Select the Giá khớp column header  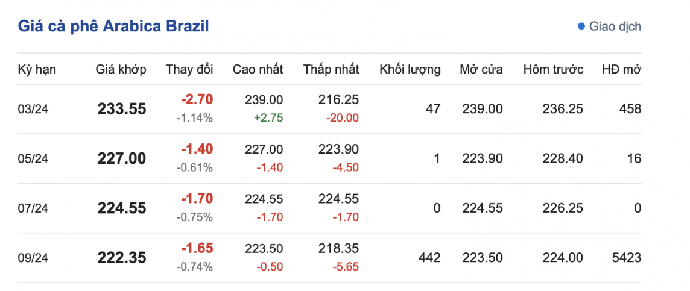[121, 69]
